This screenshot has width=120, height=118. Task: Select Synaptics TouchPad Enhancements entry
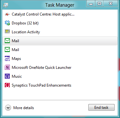pos(60,85)
